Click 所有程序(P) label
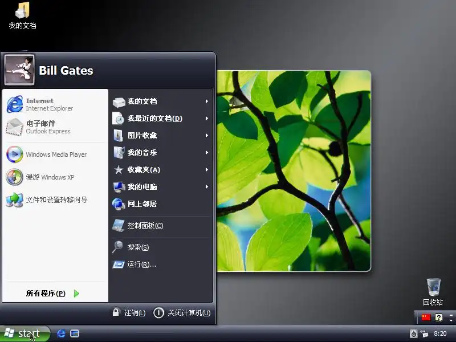Image resolution: width=456 pixels, height=342 pixels. [x=46, y=294]
